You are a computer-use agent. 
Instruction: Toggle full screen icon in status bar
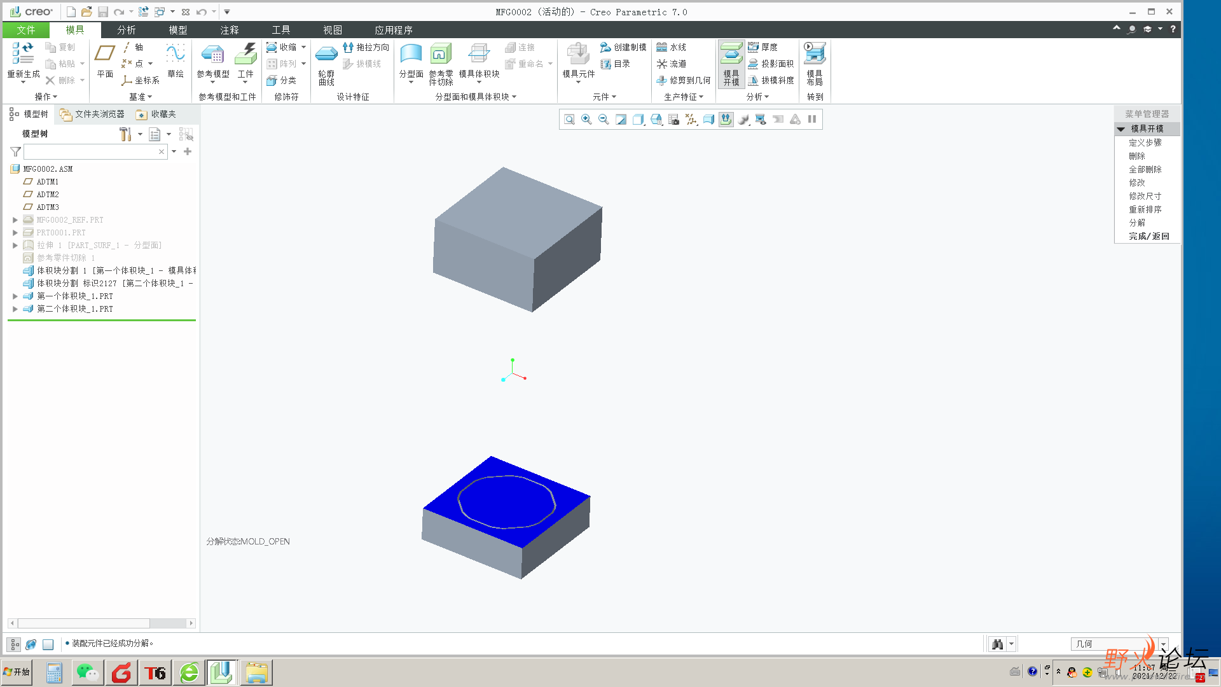(48, 644)
